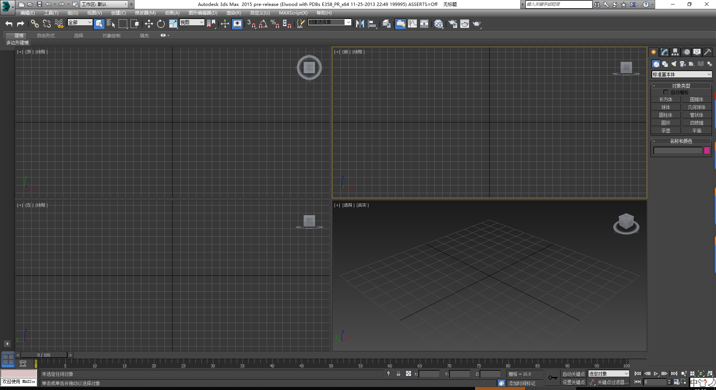Screen dimensions: 716x390
Task: Switch to the 自由形式 ribbon tab
Action: coord(45,35)
